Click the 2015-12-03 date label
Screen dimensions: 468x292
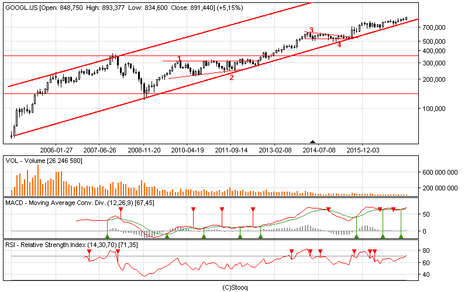(363, 150)
